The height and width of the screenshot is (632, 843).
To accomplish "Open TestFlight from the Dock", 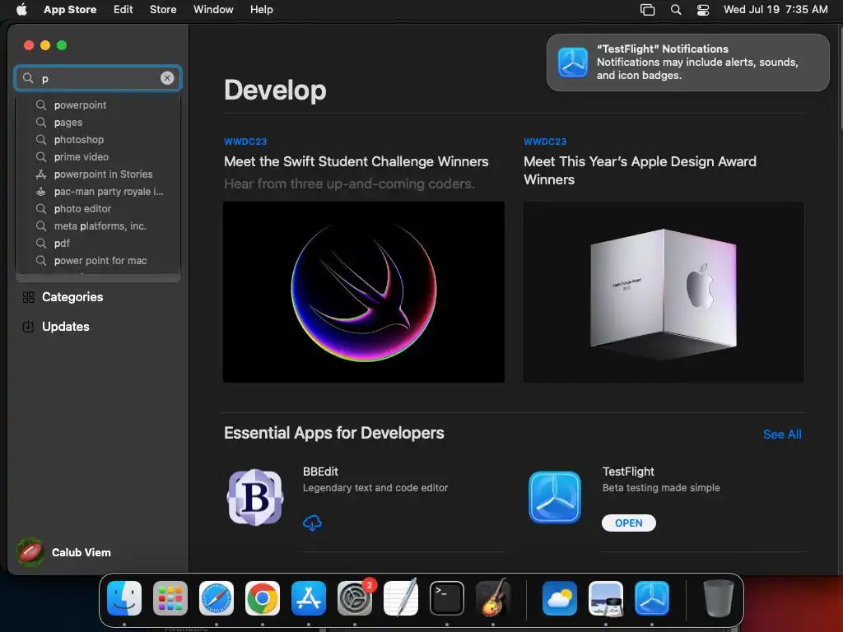I will pyautogui.click(x=652, y=598).
